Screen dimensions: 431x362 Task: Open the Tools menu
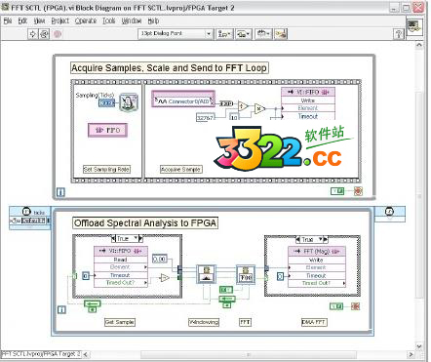tap(109, 20)
